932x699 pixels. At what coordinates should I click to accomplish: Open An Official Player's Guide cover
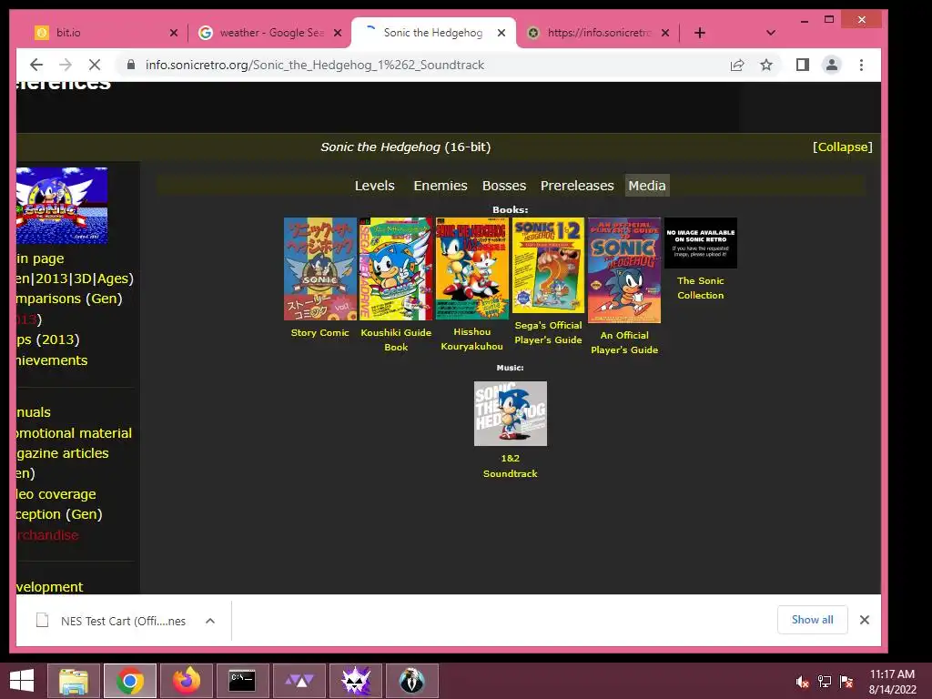click(x=624, y=269)
